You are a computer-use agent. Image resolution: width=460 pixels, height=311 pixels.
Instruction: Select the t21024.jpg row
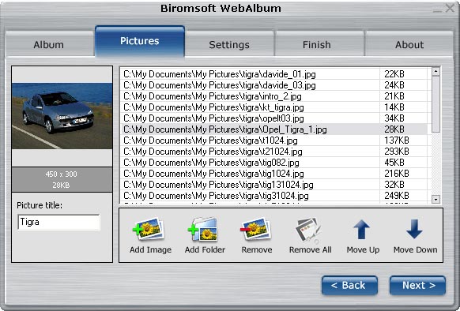[274, 152]
